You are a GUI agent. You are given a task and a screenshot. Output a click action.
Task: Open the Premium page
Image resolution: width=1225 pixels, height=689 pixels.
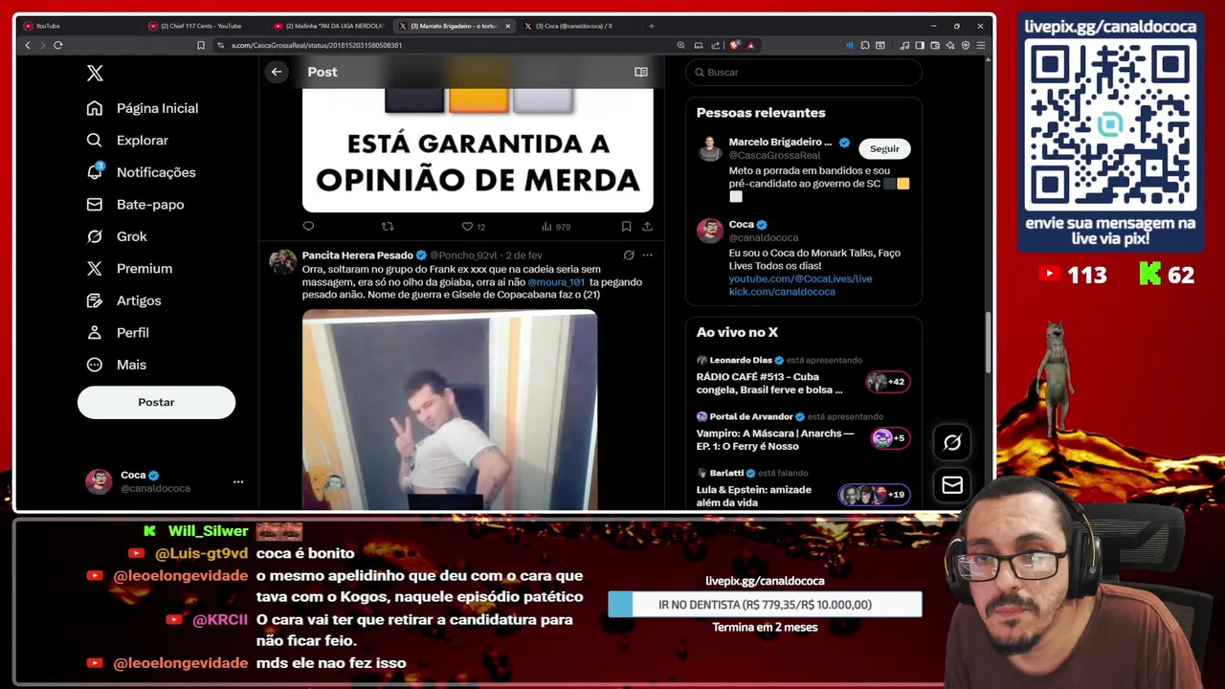click(x=129, y=268)
